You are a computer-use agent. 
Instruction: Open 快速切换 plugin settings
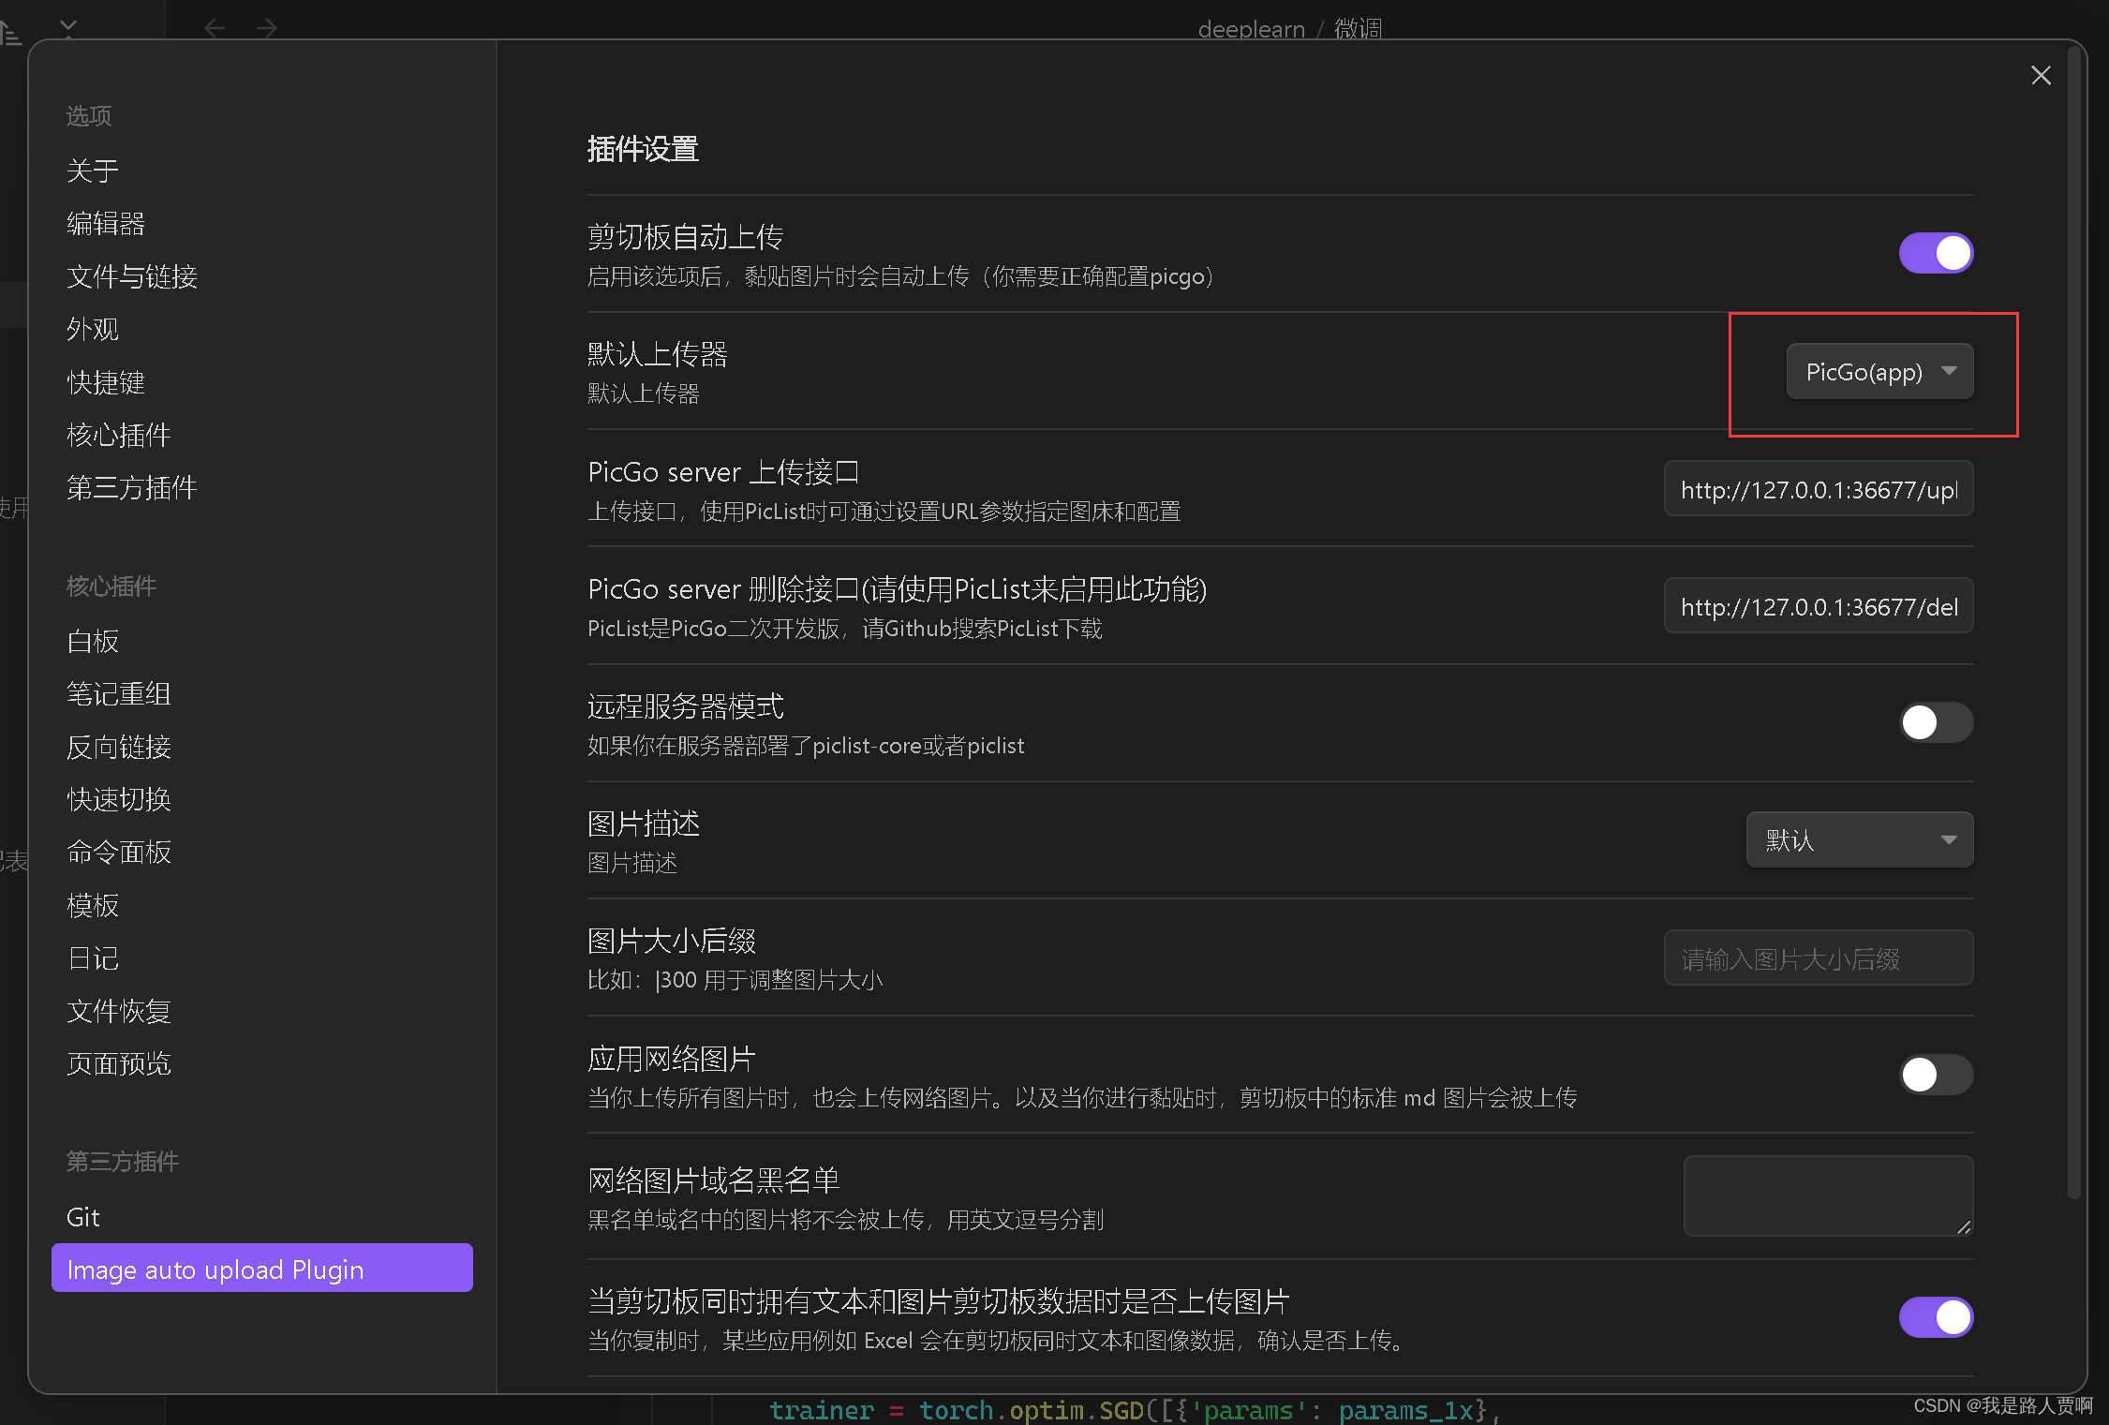point(119,799)
